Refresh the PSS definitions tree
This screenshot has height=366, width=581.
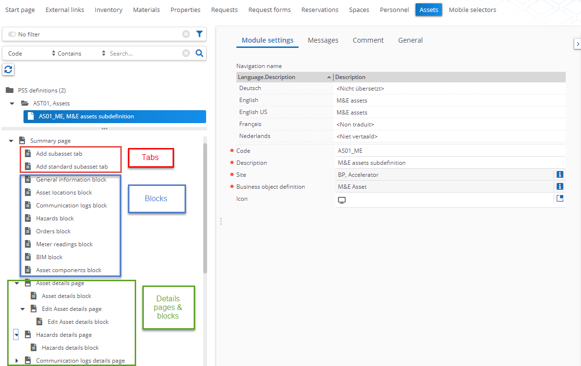pyautogui.click(x=8, y=69)
